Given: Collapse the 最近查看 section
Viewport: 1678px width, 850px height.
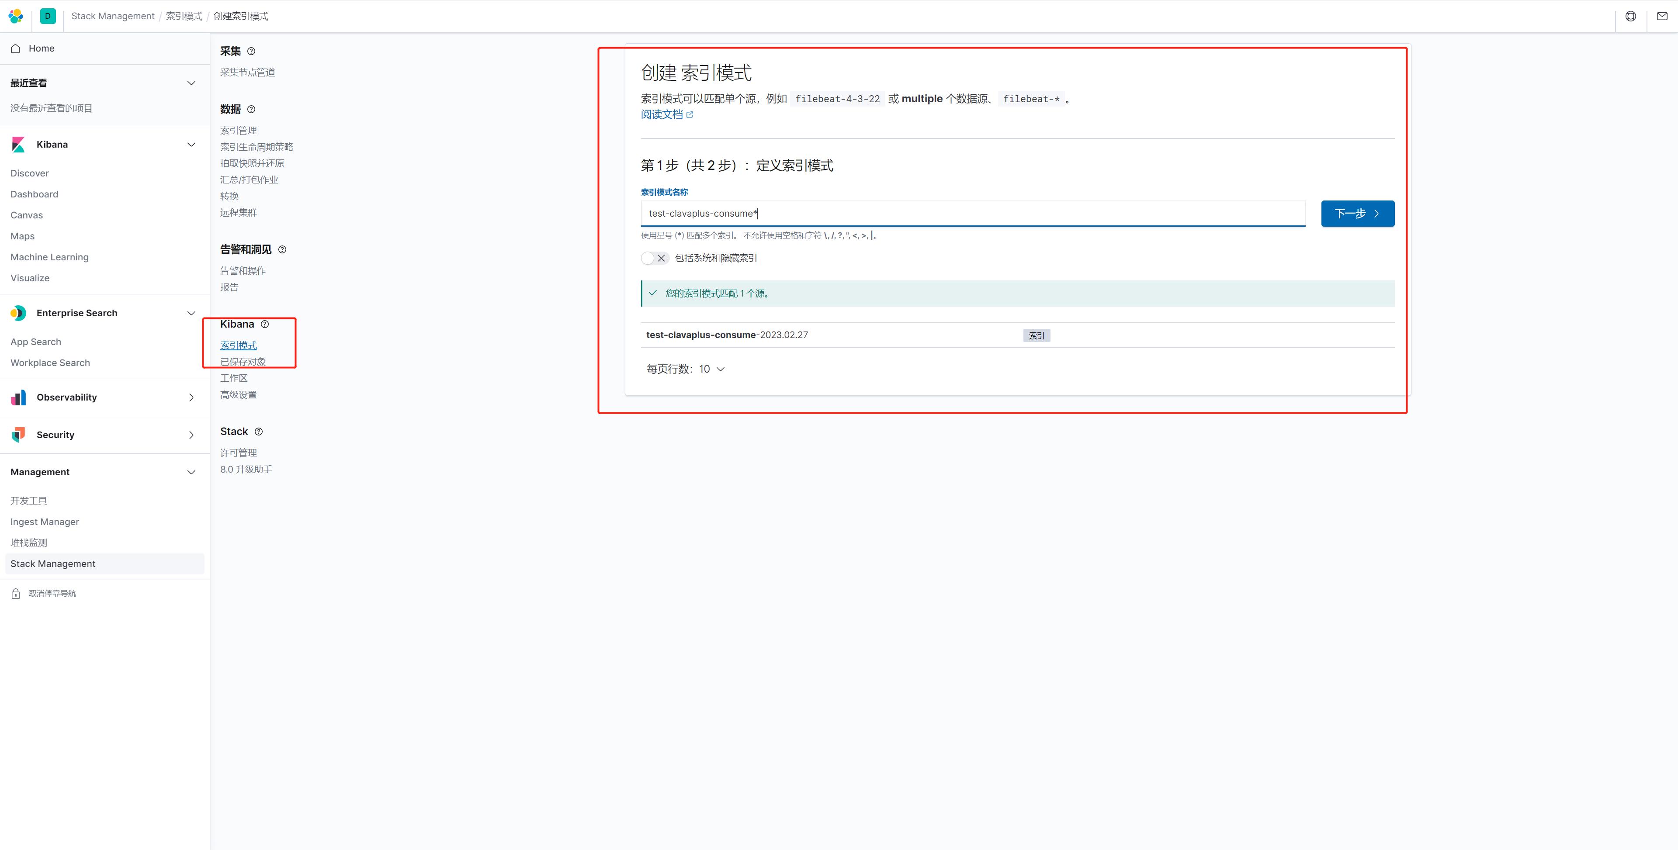Looking at the screenshot, I should 191,83.
